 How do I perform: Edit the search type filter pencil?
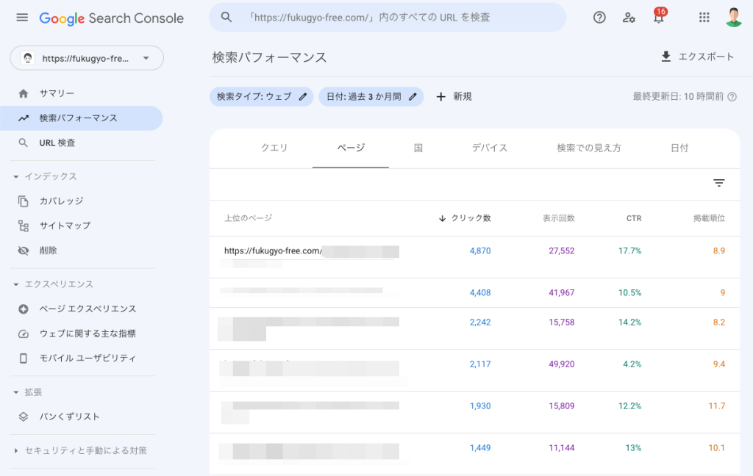coord(302,97)
